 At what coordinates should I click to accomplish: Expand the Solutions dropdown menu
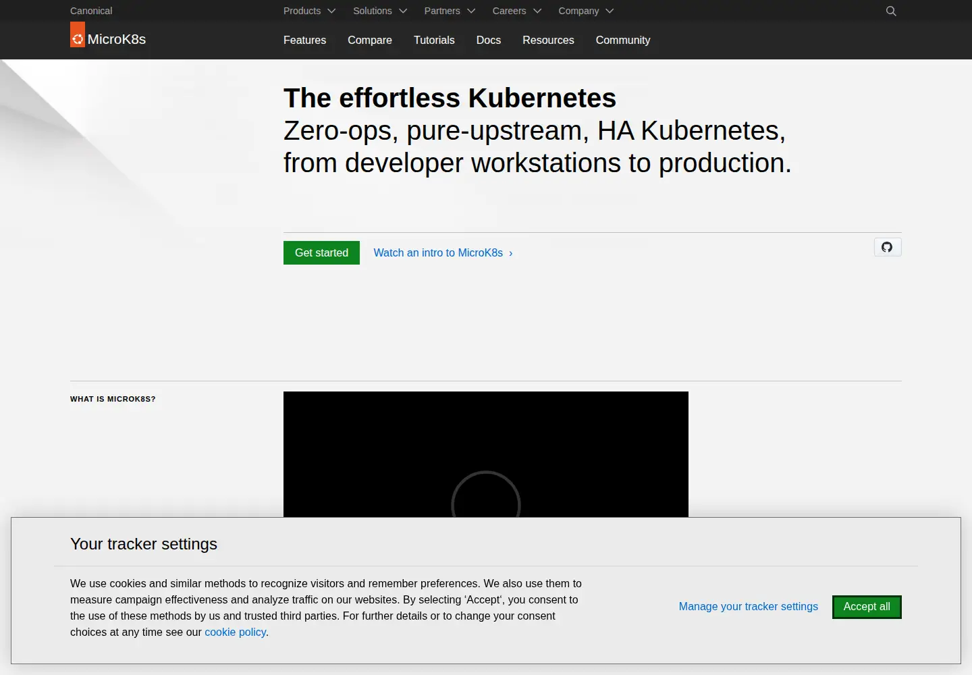point(380,11)
